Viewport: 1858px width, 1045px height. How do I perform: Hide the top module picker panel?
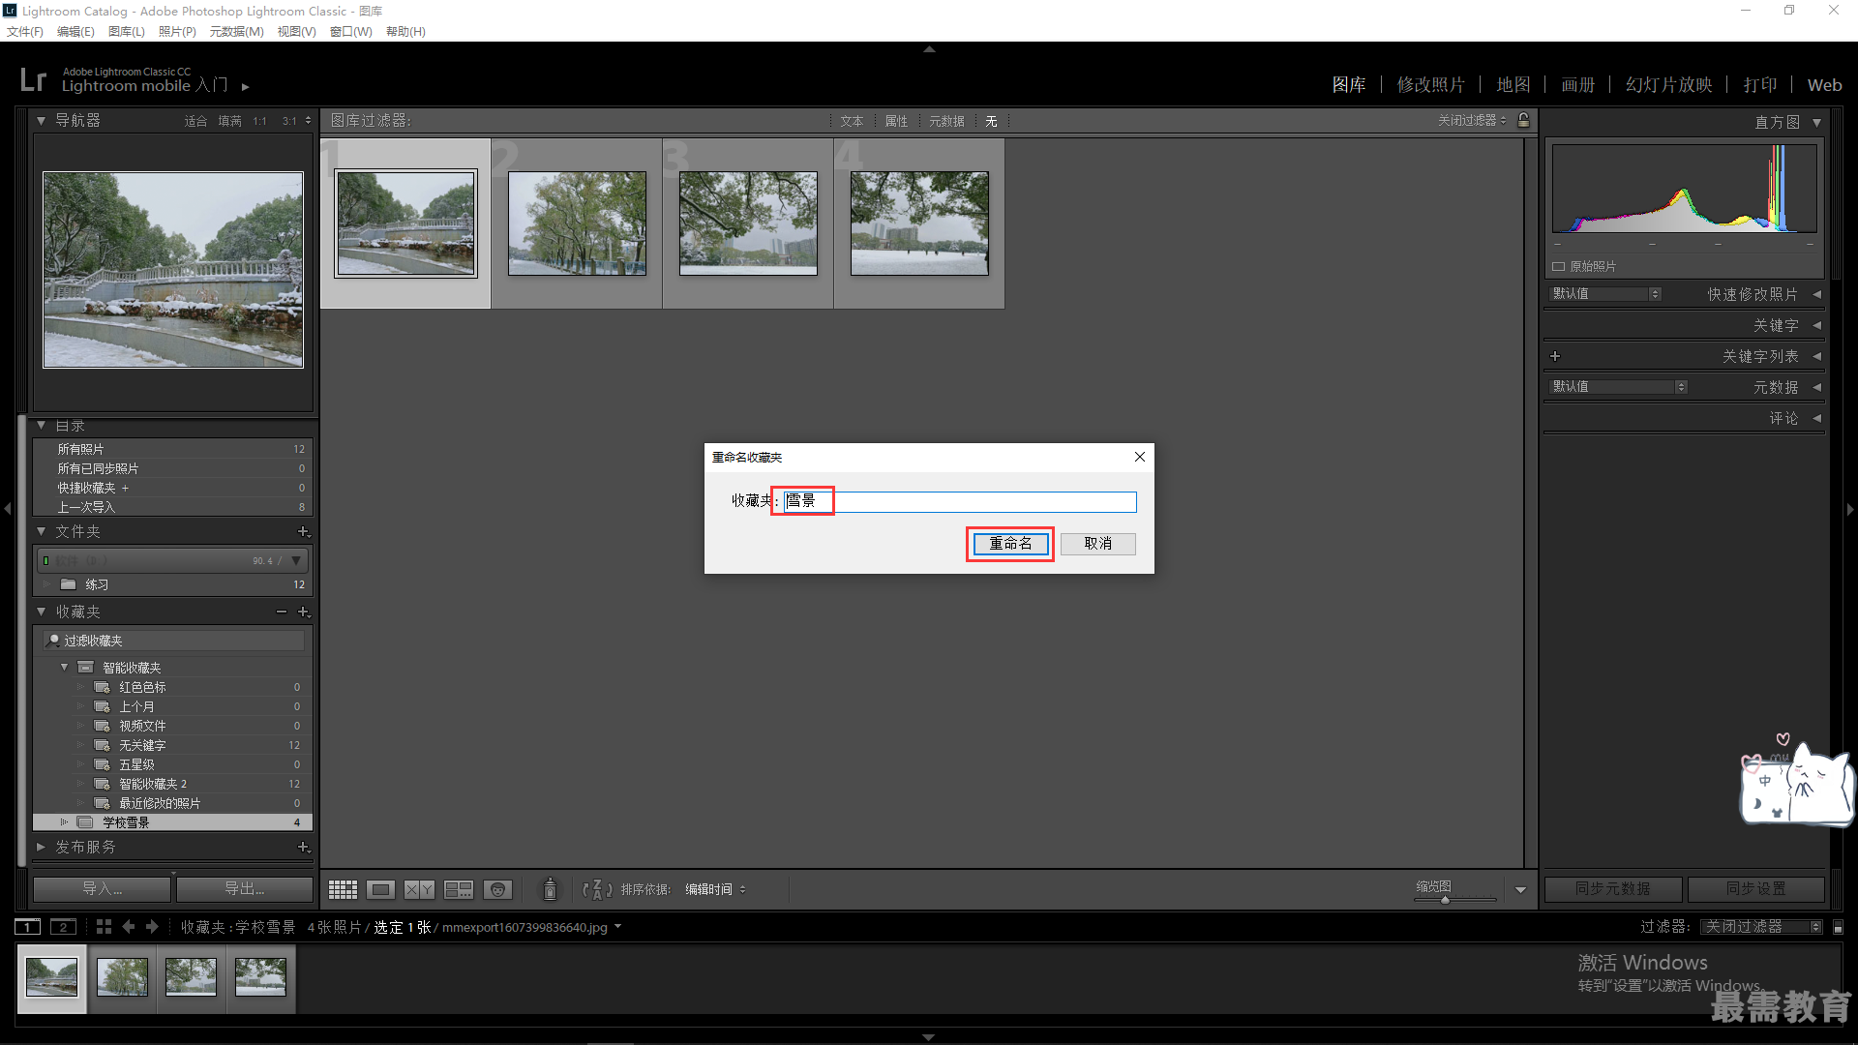(x=929, y=48)
